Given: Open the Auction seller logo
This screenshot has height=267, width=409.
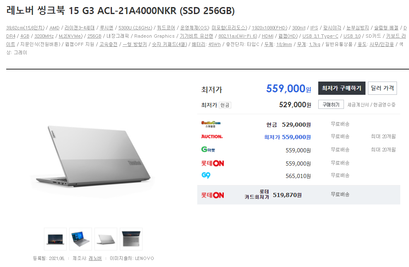Looking at the screenshot, I should point(212,137).
